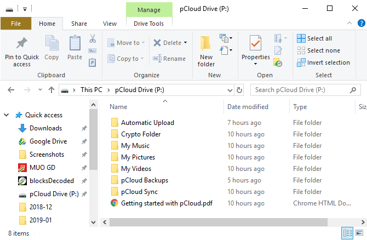
Task: Open Downloads in Quick access
Action: pos(45,128)
